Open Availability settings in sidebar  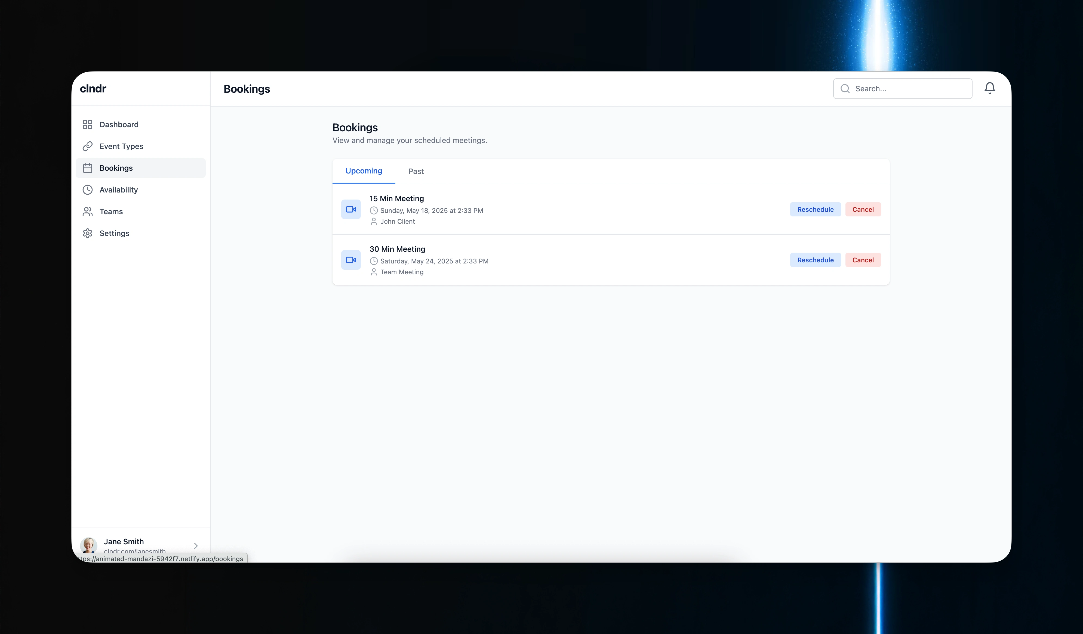point(140,190)
